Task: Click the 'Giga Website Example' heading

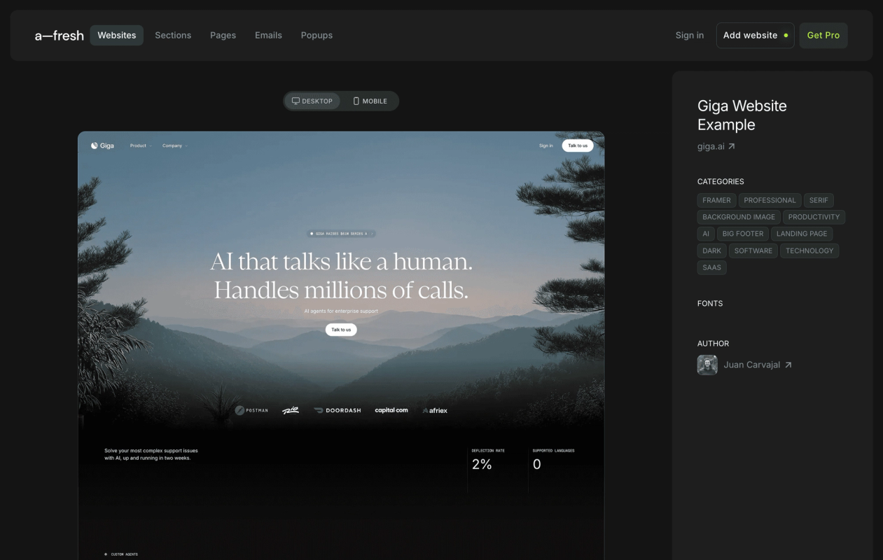Action: coord(742,115)
